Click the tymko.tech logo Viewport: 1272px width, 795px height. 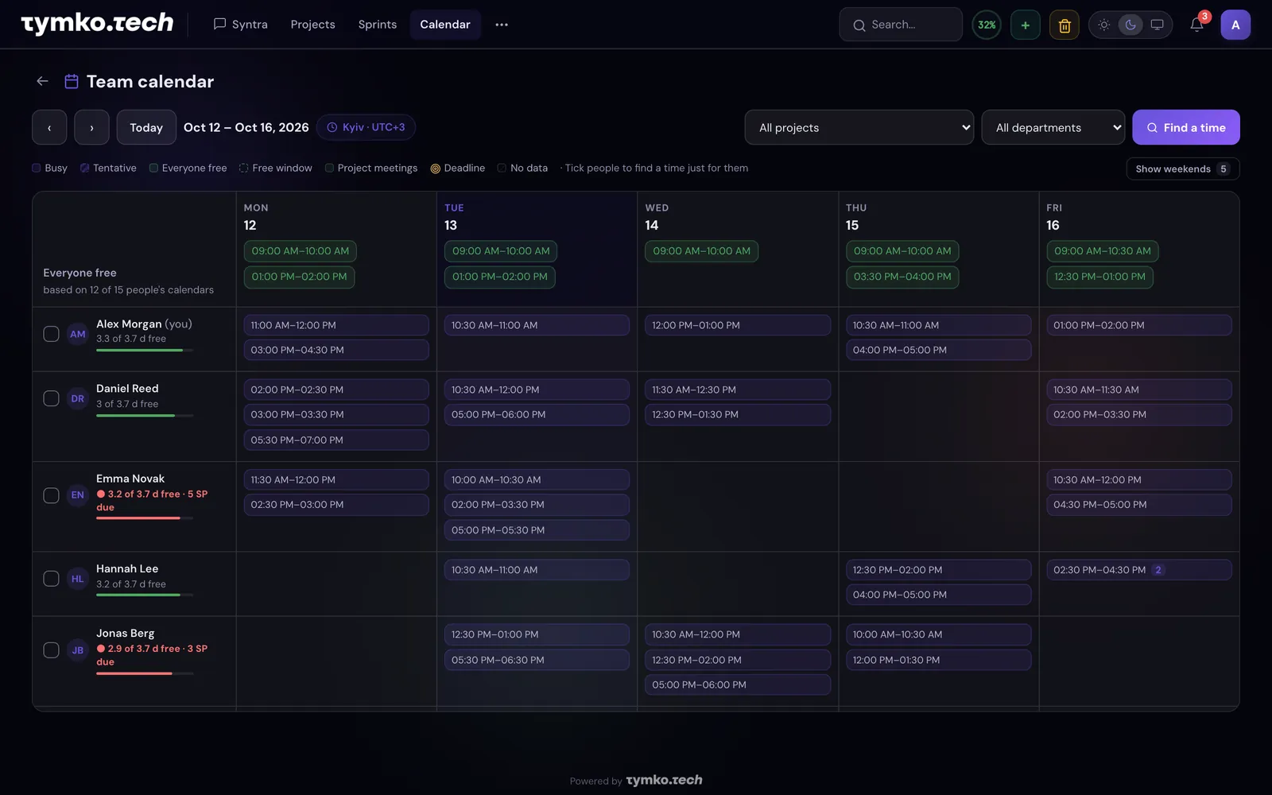[97, 24]
